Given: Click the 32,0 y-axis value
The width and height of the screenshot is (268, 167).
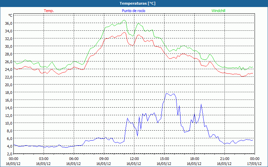Looking at the screenshot, I should 9,38.
